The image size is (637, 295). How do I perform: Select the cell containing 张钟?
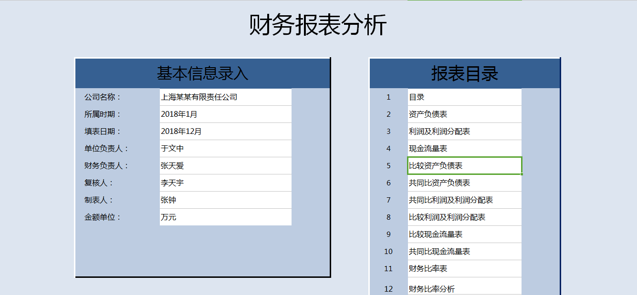(226, 200)
